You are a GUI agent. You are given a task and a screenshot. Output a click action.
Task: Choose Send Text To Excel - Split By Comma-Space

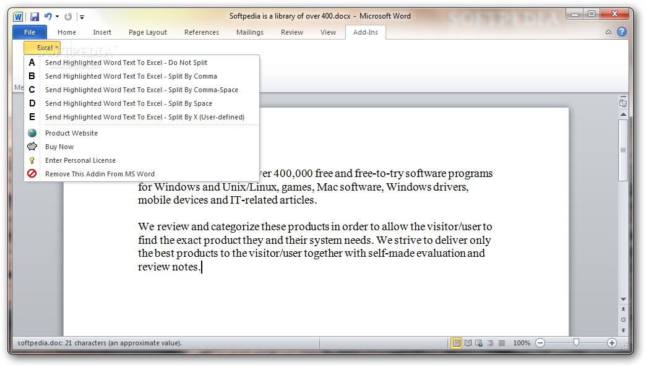click(x=142, y=90)
